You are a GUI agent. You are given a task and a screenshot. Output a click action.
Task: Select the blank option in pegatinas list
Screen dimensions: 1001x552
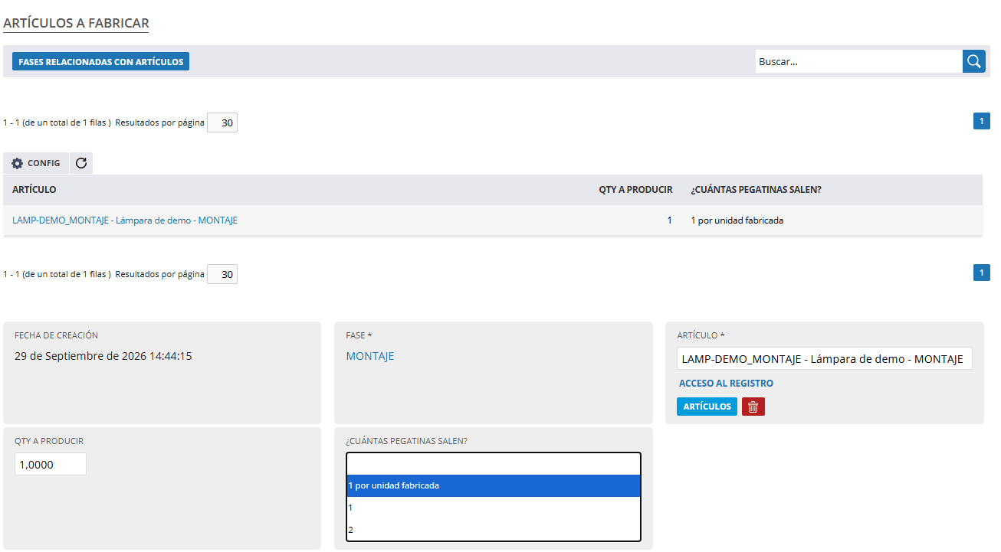coord(494,464)
